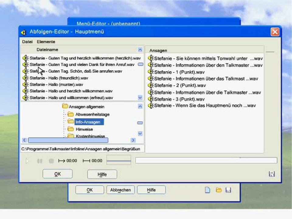Click speaker icon of 'Informationen über den Talkmaster' announcement
Image resolution: width=292 pixels, height=219 pixels.
151,65
